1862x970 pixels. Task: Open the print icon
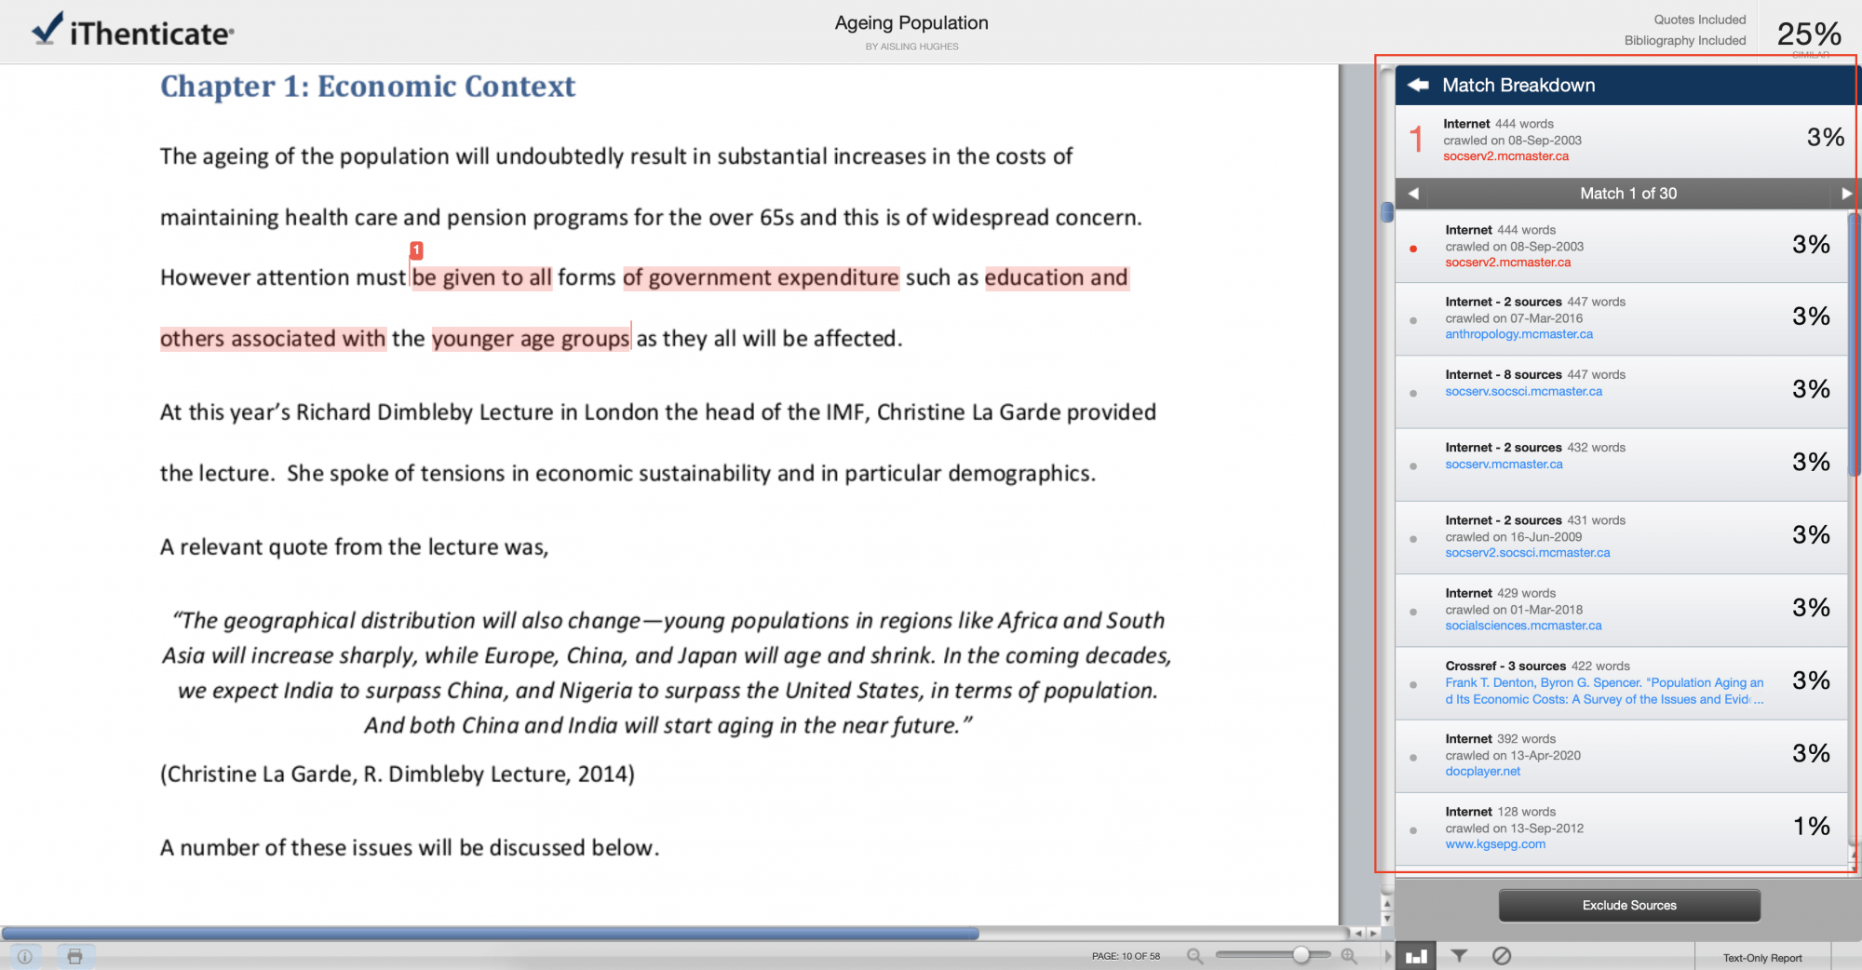point(75,956)
